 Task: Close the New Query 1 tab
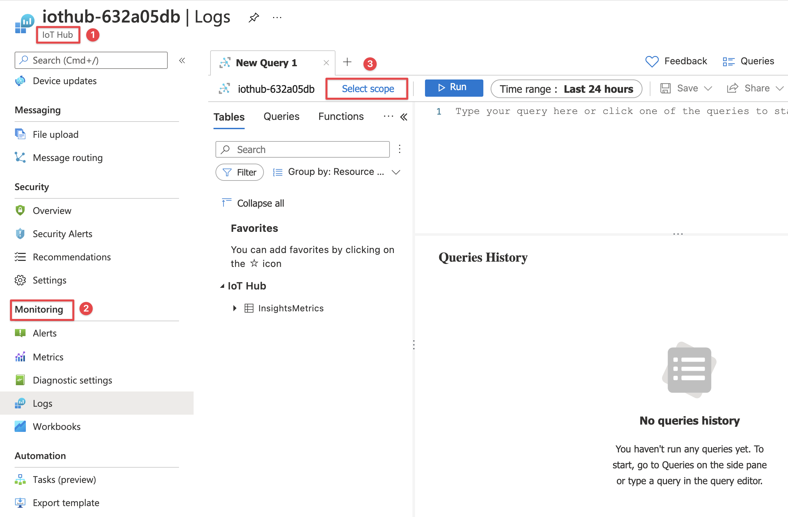(x=326, y=63)
